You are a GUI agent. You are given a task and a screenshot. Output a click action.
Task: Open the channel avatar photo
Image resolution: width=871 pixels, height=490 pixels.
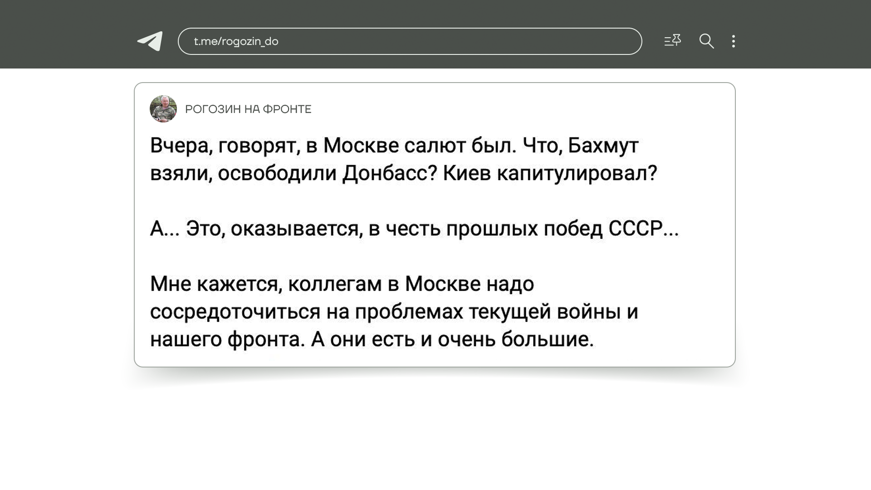point(163,109)
